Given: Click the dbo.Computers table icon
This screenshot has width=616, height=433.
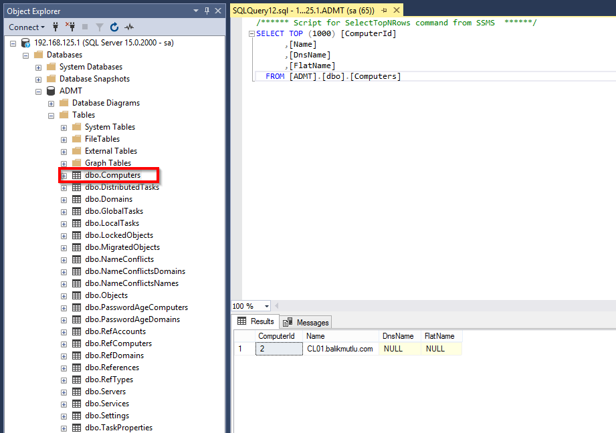Looking at the screenshot, I should pos(77,176).
